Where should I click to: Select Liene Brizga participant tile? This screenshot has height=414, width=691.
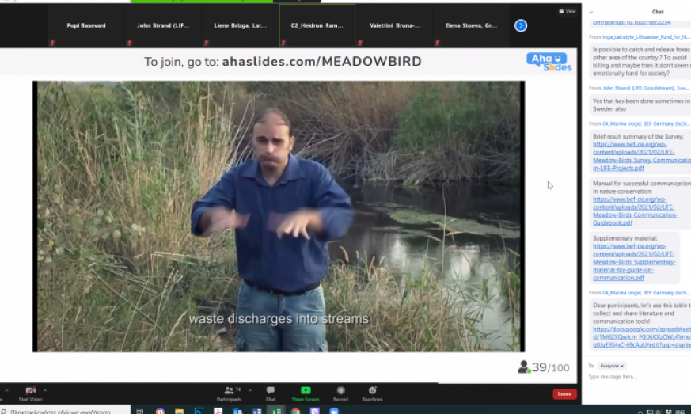[240, 25]
